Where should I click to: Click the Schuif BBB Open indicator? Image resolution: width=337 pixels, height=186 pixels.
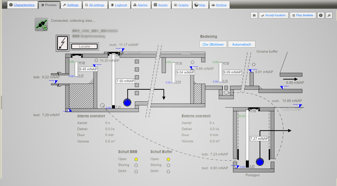136,159
